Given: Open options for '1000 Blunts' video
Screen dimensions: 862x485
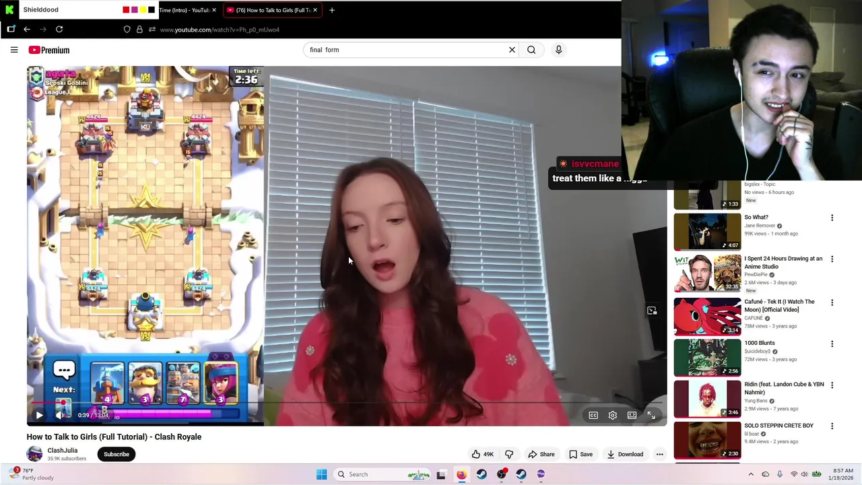Looking at the screenshot, I should click(832, 344).
